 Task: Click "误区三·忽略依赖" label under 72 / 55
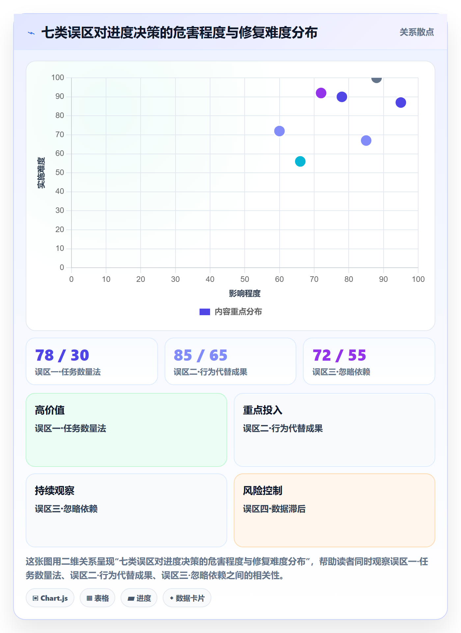coord(341,372)
